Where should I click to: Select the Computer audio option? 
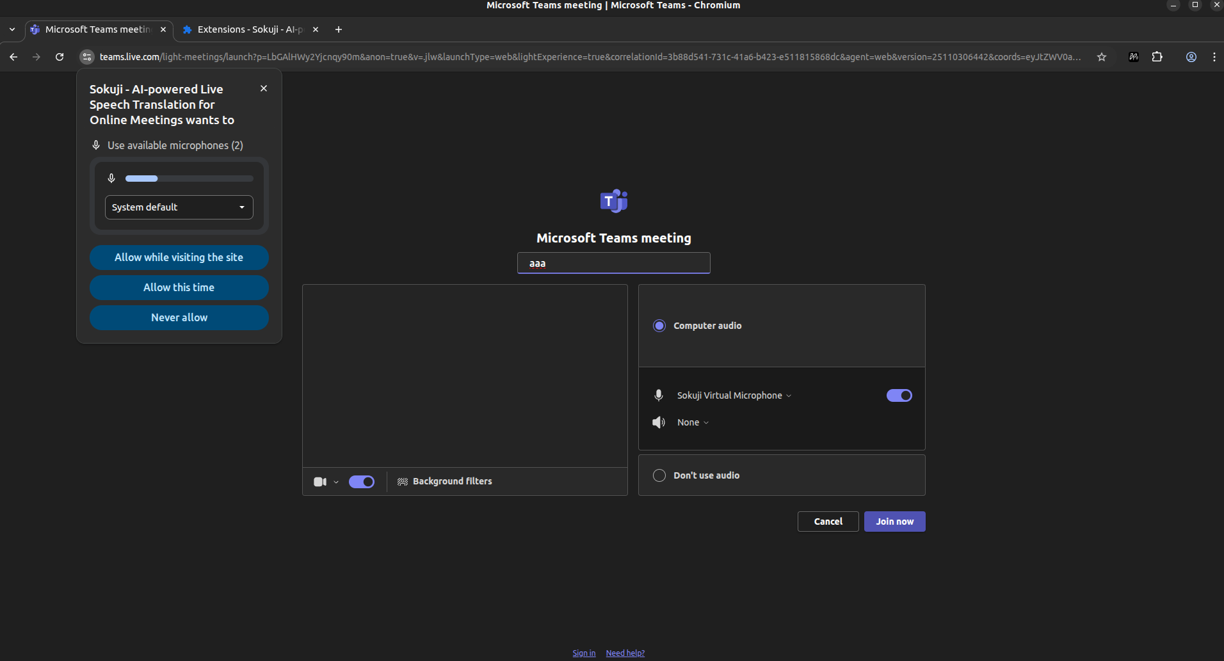coord(659,326)
